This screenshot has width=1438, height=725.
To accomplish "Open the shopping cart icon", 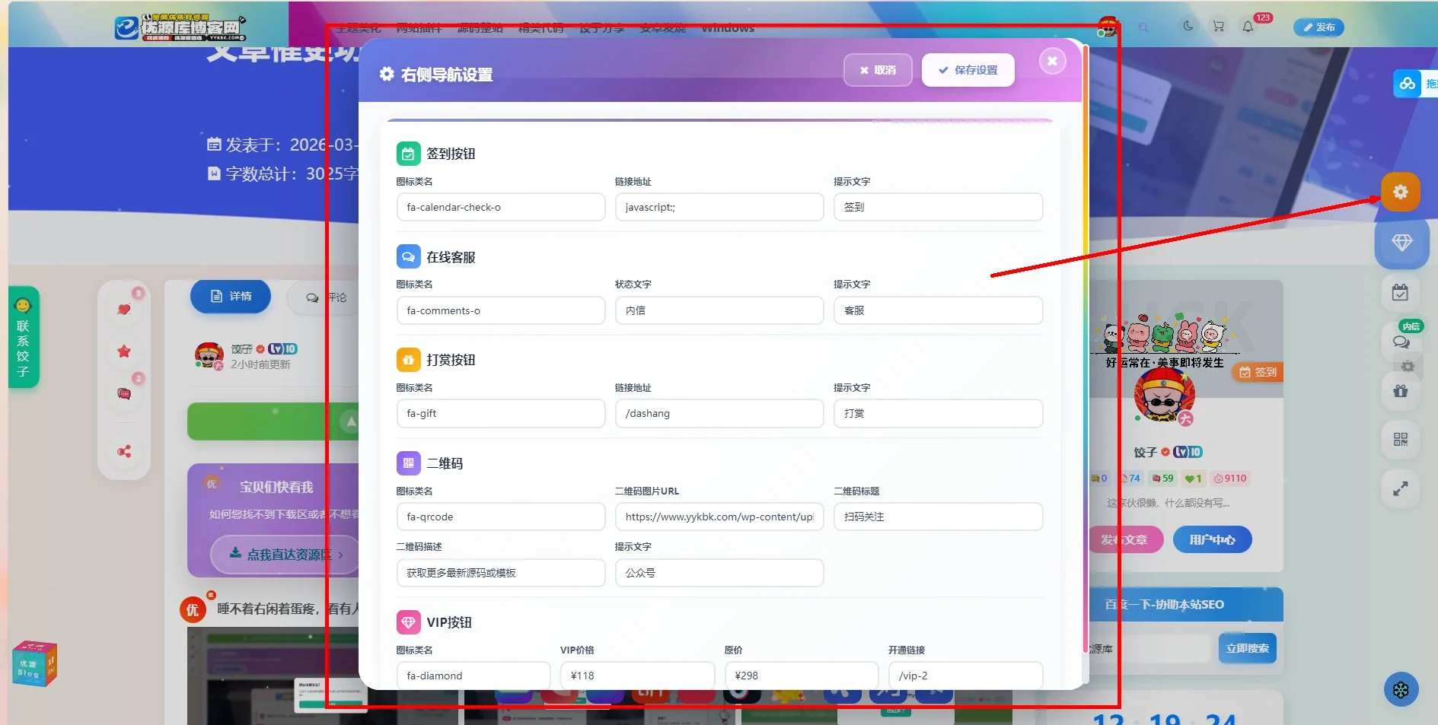I will (1218, 27).
